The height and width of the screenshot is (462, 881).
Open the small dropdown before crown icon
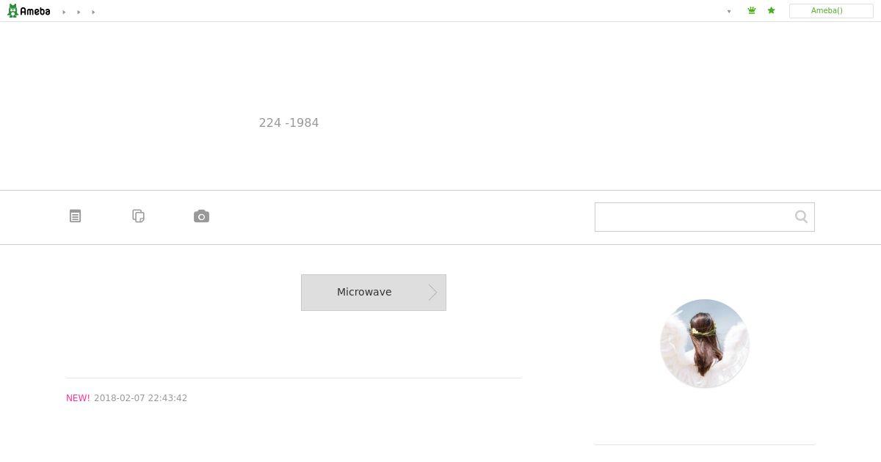[729, 12]
